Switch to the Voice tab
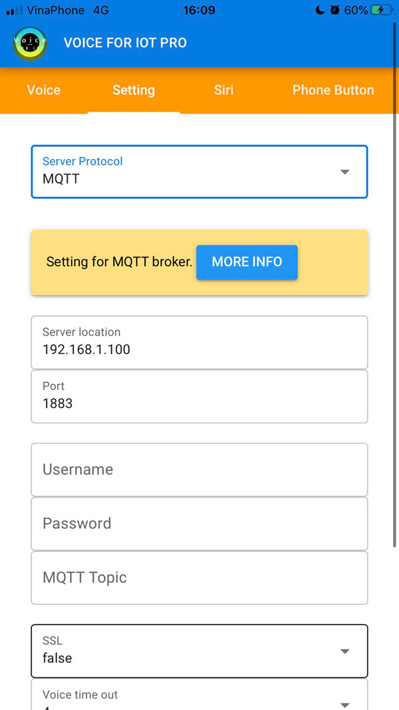The width and height of the screenshot is (399, 710). coord(44,90)
